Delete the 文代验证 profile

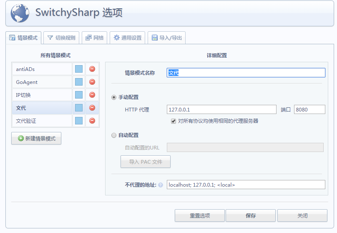coord(92,121)
